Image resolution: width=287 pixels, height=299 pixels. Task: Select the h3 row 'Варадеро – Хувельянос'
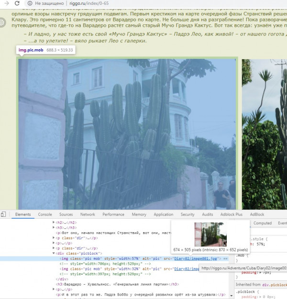click(x=117, y=284)
